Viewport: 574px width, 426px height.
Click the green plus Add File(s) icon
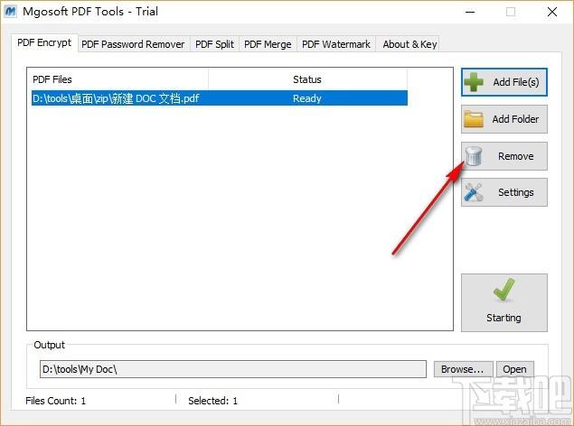[474, 82]
